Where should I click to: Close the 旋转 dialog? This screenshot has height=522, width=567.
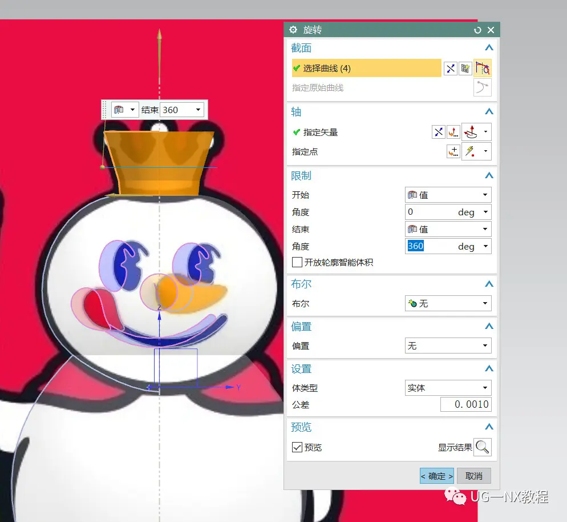coord(491,30)
